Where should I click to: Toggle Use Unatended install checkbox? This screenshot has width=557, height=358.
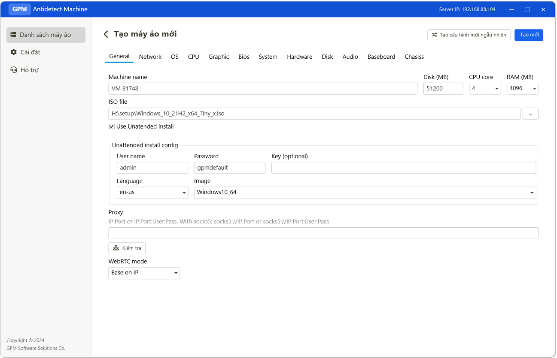(x=112, y=126)
